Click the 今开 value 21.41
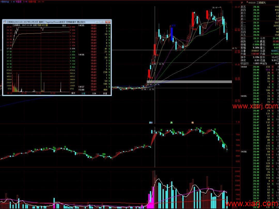The image size is (279, 209). tap(276, 38)
